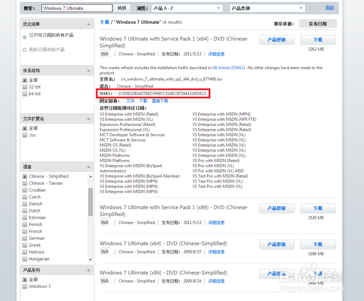Image resolution: width=364 pixels, height=301 pixels.
Task: Click into the search box with Windows 7 Ultimate
Action: pyautogui.click(x=77, y=8)
